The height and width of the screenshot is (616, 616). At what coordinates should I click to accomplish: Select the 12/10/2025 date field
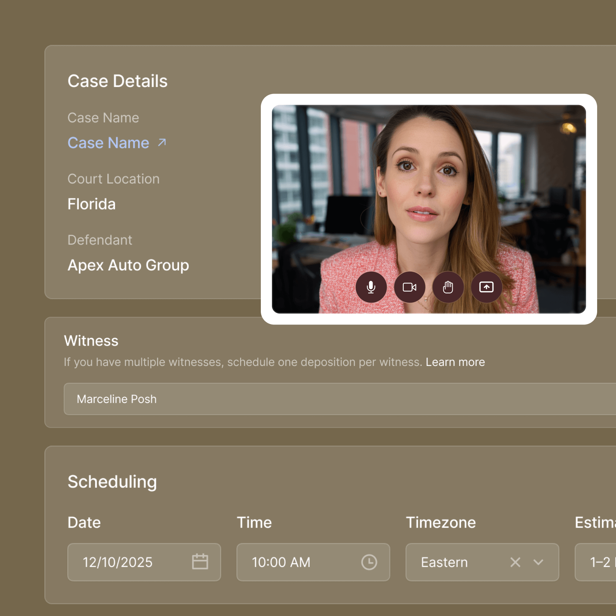(x=144, y=562)
